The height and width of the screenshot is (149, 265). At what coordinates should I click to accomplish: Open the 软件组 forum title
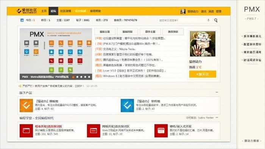pyautogui.click(x=148, y=101)
